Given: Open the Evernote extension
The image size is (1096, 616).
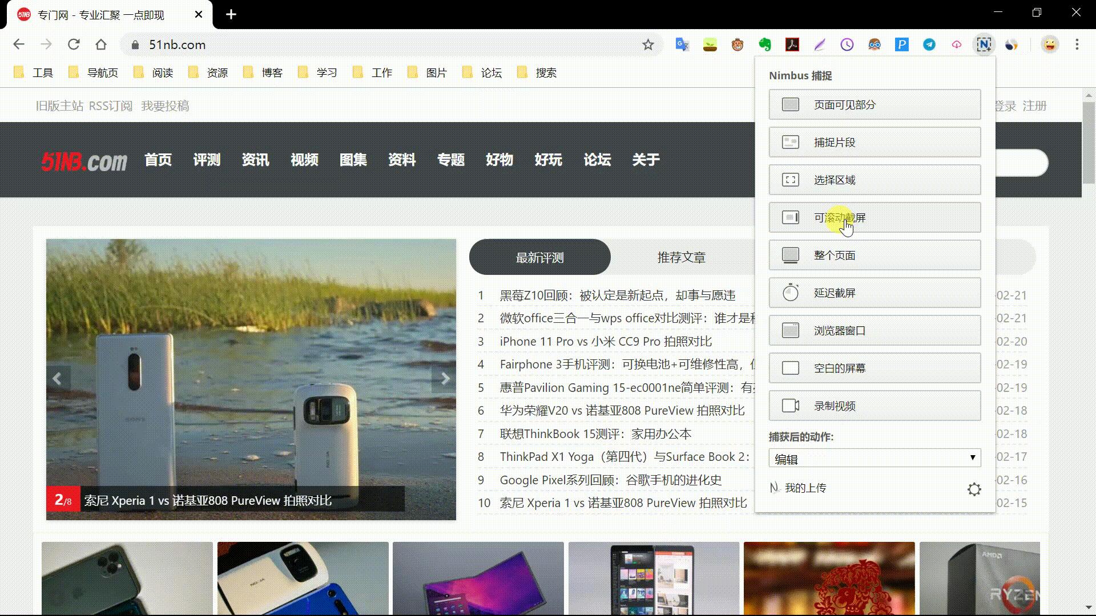Looking at the screenshot, I should click(x=765, y=44).
